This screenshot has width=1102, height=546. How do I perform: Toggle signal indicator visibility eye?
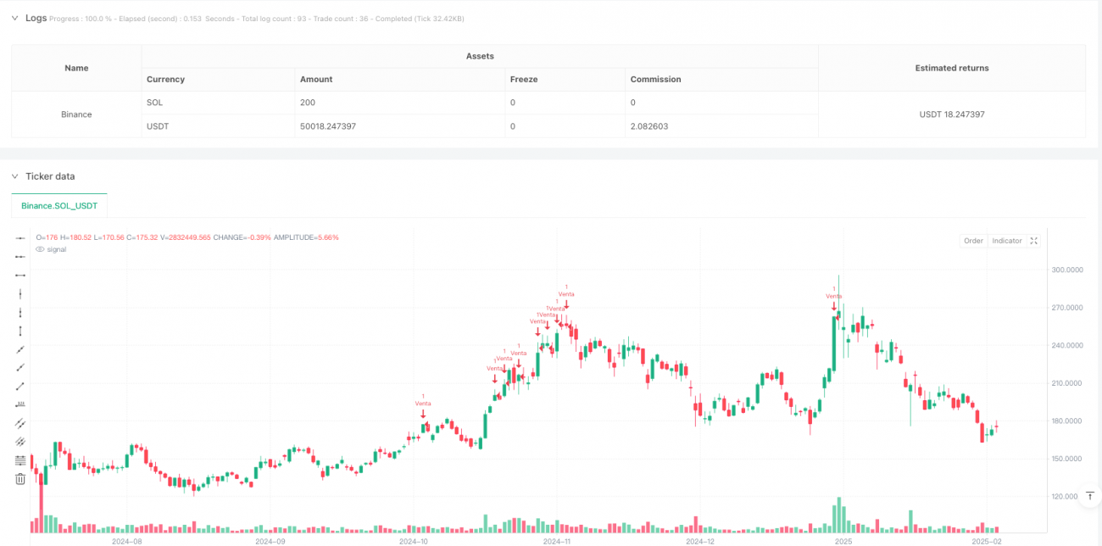pyautogui.click(x=40, y=249)
